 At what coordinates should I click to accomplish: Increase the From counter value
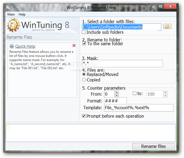(117, 92)
